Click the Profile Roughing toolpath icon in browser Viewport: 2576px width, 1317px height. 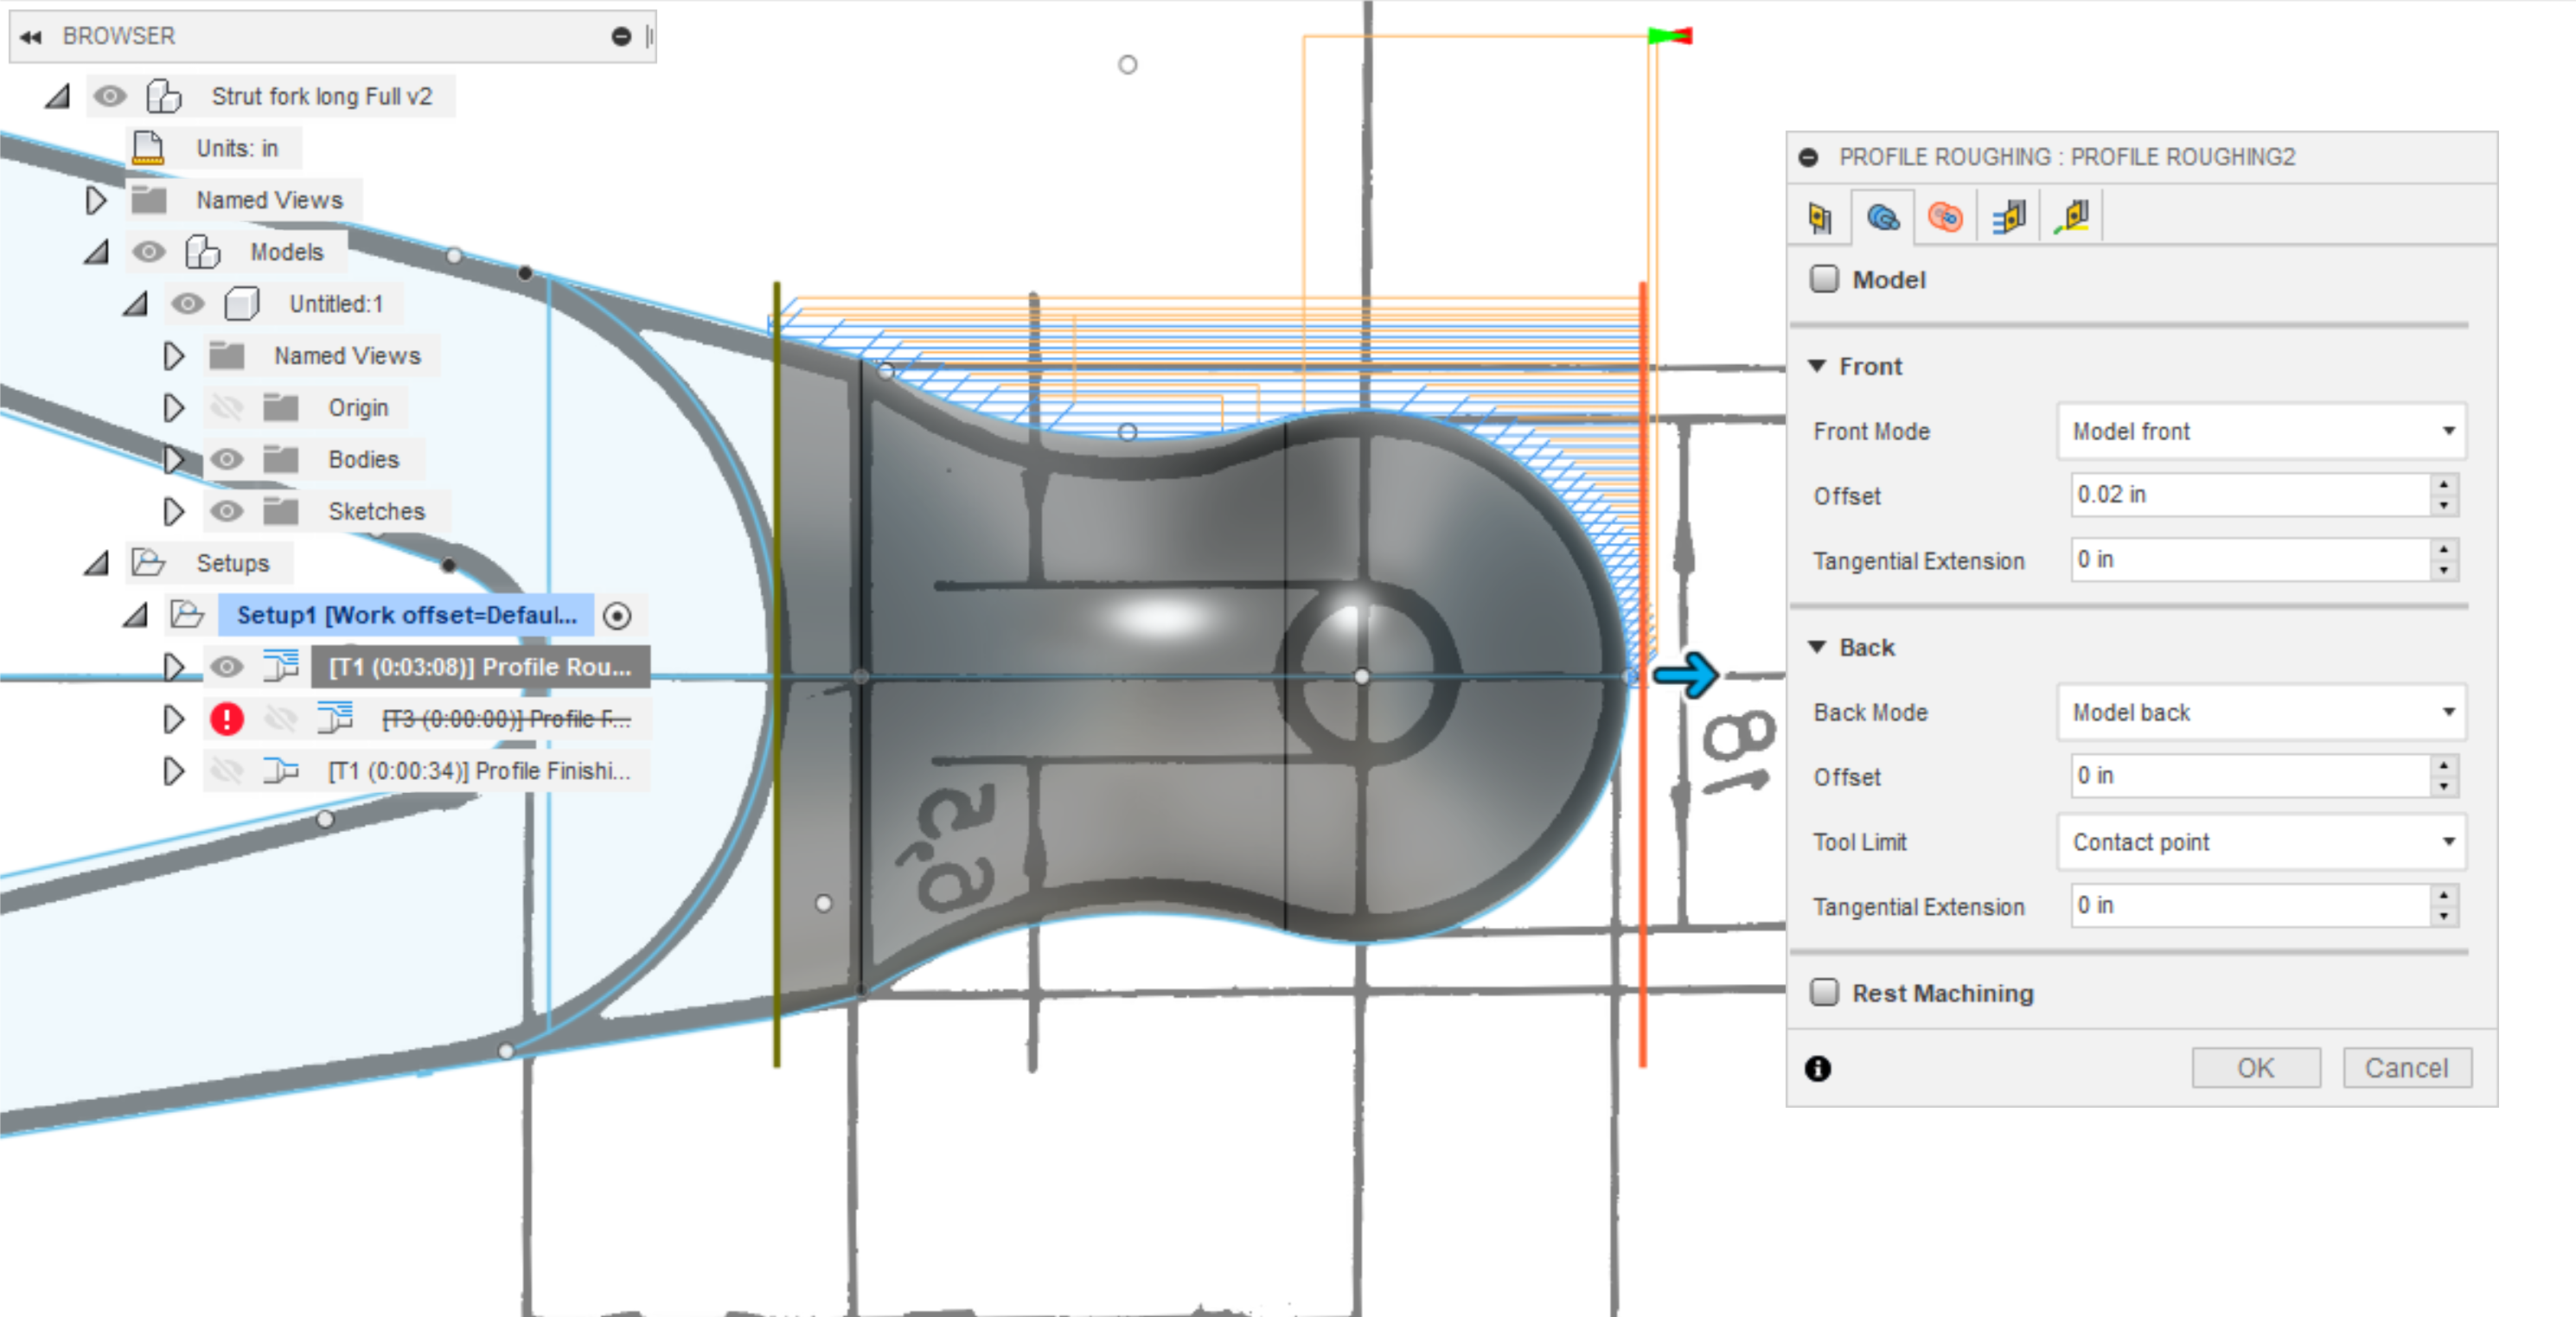click(x=283, y=665)
